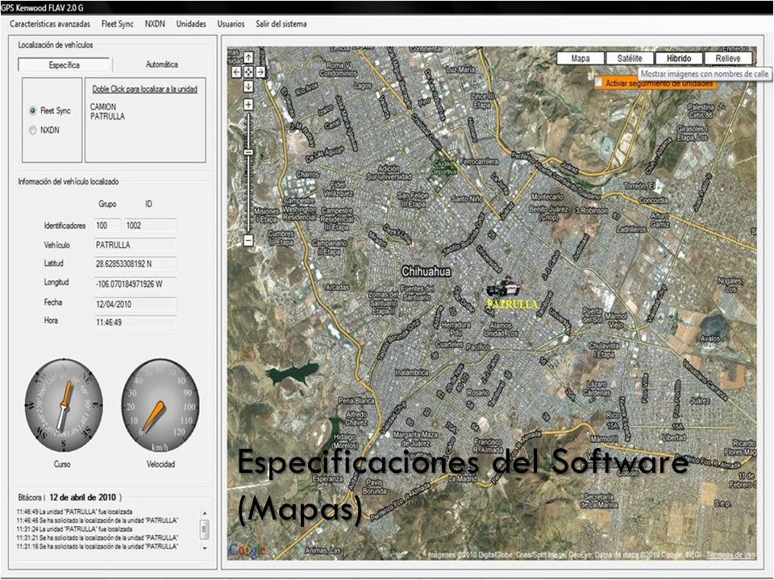
Task: Click the PATRULLA police car marker on the map
Action: (503, 287)
